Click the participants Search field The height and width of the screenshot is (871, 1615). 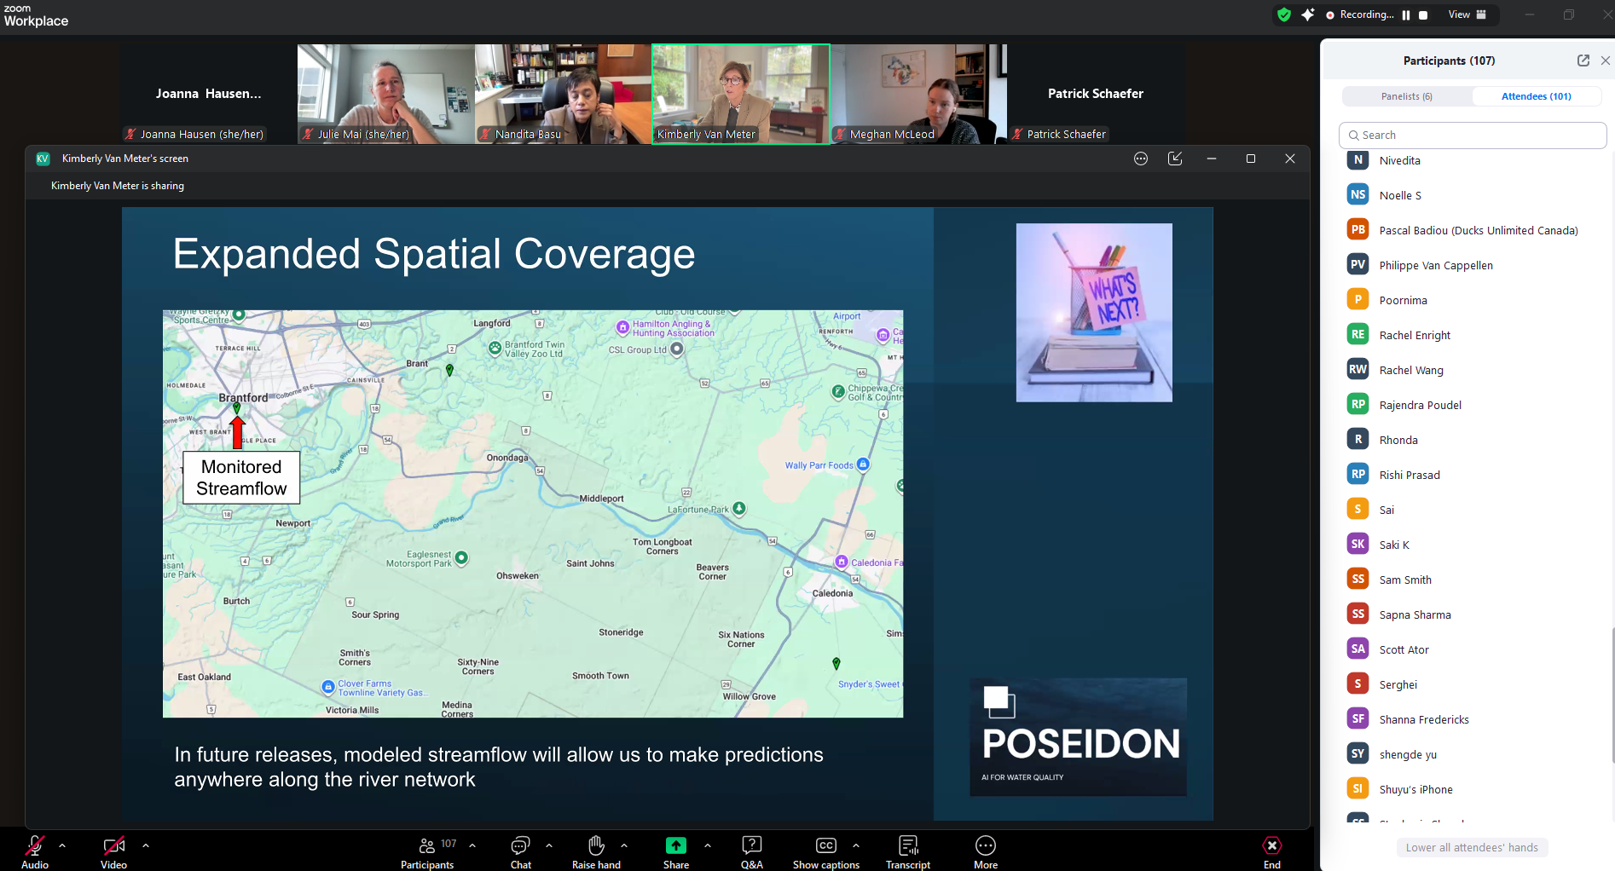point(1473,135)
